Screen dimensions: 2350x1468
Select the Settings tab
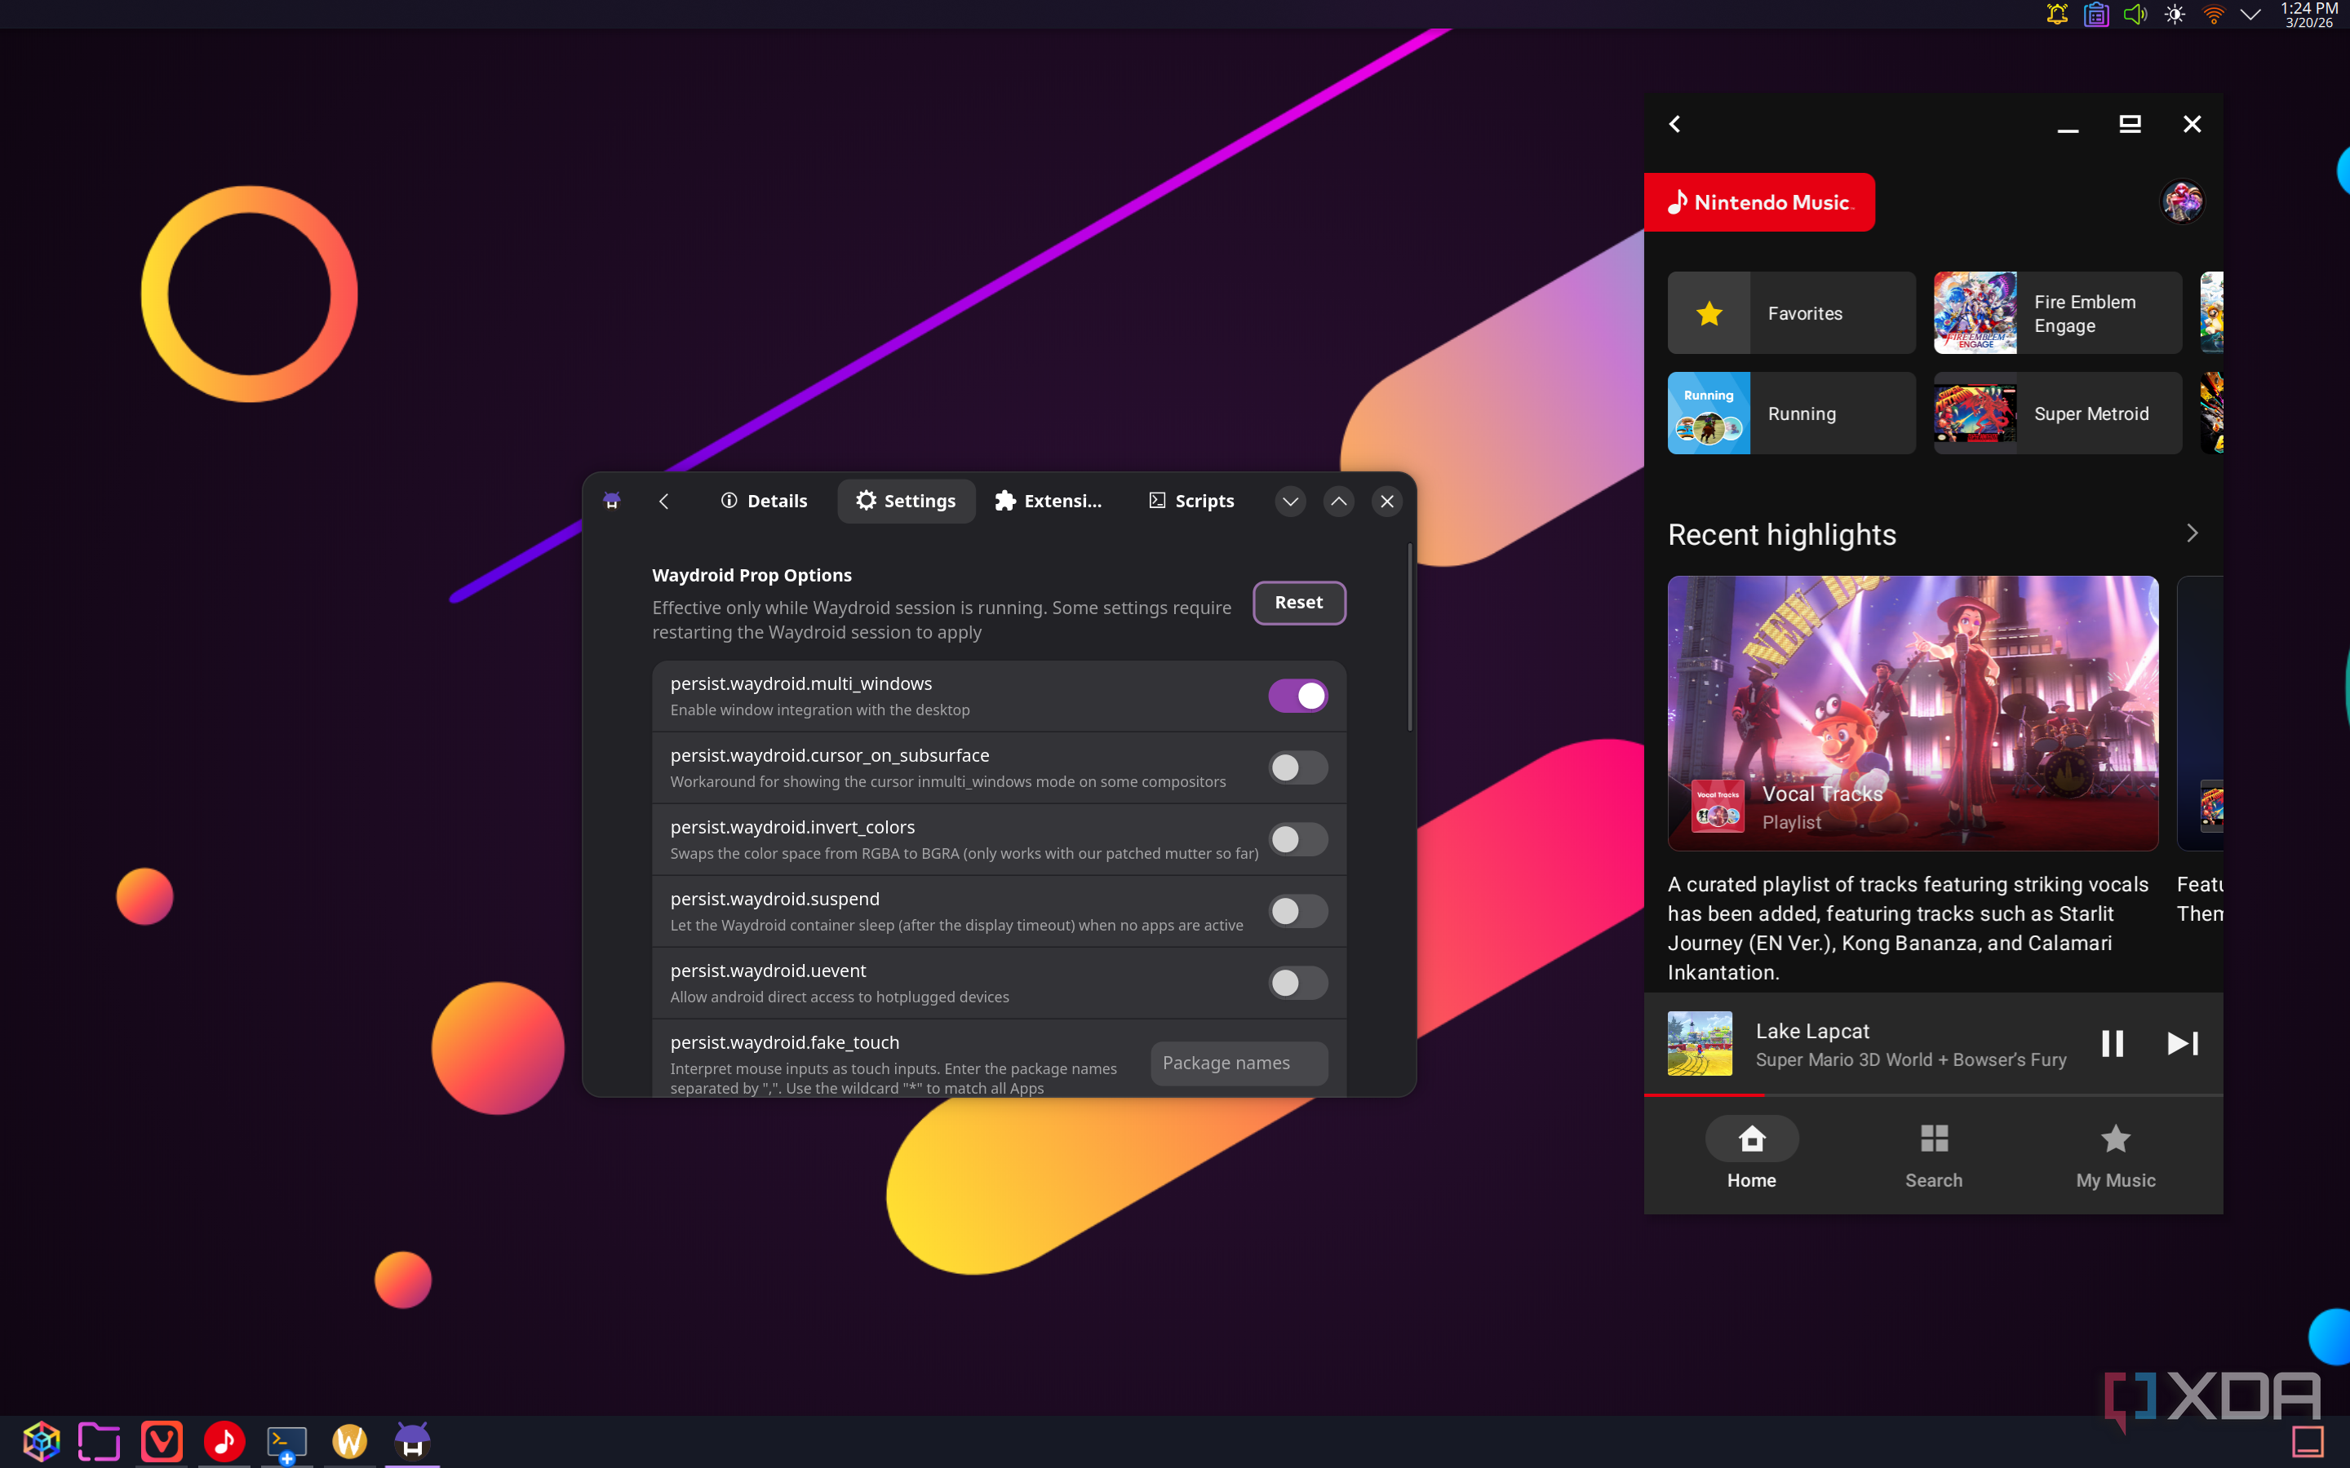906,501
